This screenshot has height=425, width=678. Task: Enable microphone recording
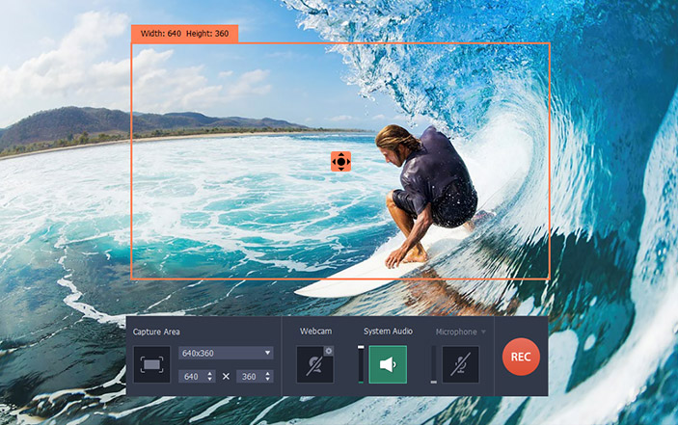(460, 364)
